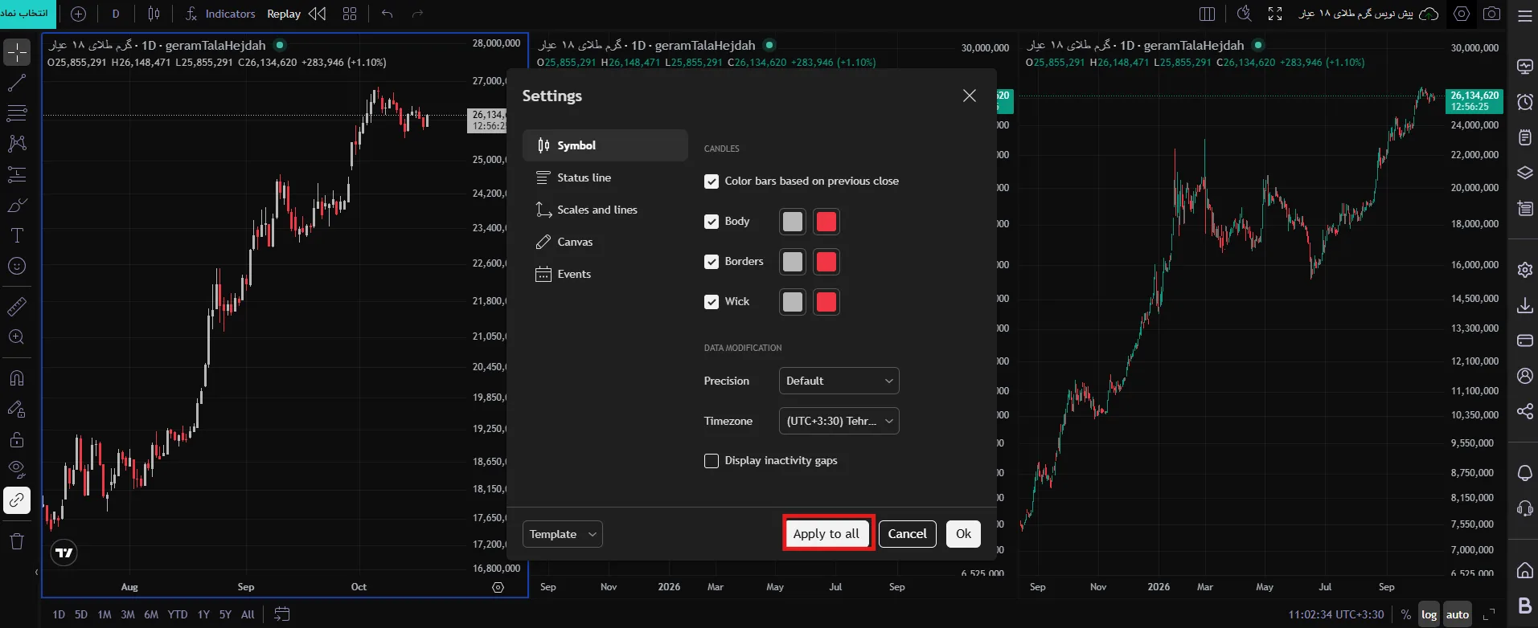Expand the Timezone dropdown

click(x=839, y=421)
